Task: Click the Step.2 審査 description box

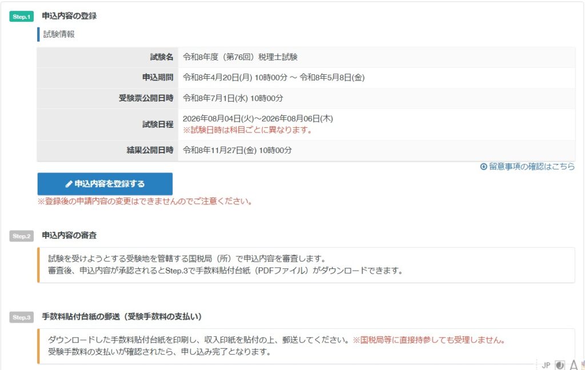Action: [x=306, y=265]
